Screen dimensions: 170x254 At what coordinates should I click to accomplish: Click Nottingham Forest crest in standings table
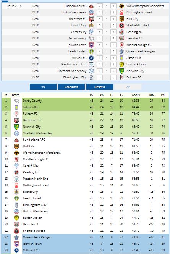point(16,185)
